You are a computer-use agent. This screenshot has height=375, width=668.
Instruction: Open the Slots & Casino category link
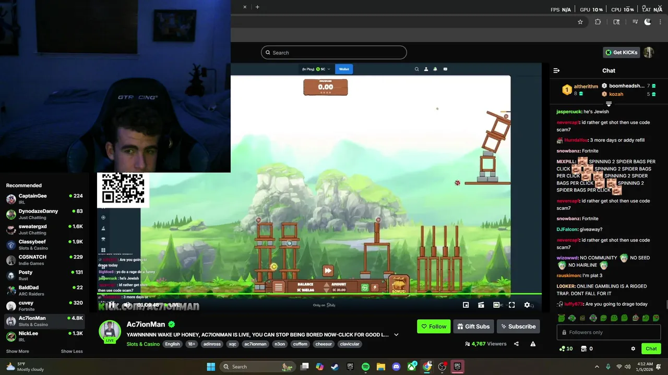[143, 344]
